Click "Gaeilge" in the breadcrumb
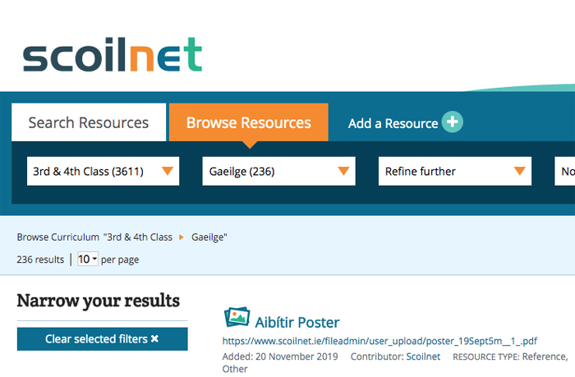575x377 pixels. coord(209,237)
